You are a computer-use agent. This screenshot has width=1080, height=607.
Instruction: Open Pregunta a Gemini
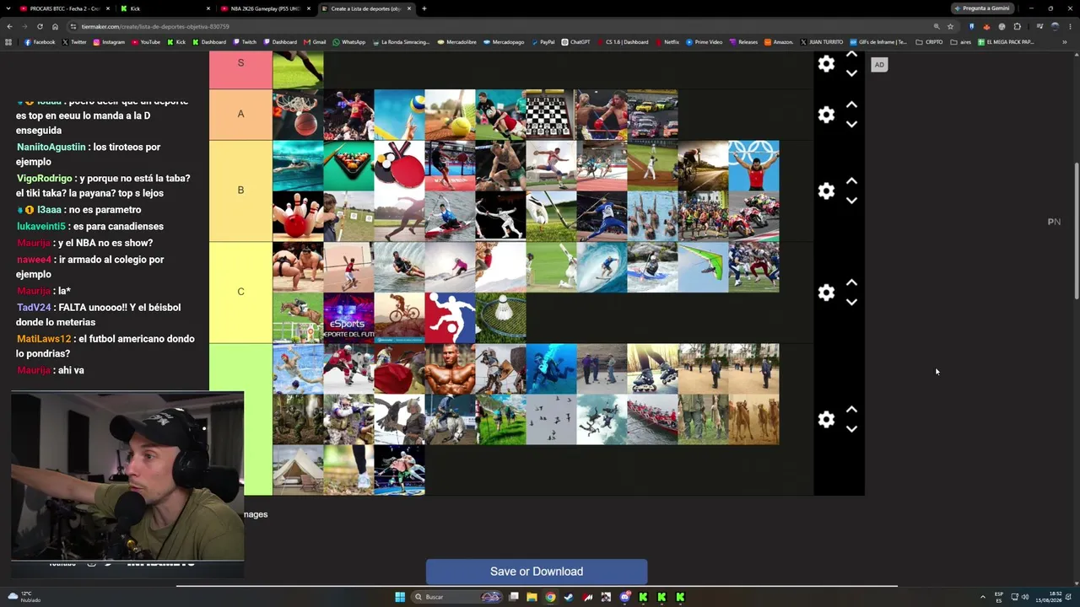[x=982, y=8]
